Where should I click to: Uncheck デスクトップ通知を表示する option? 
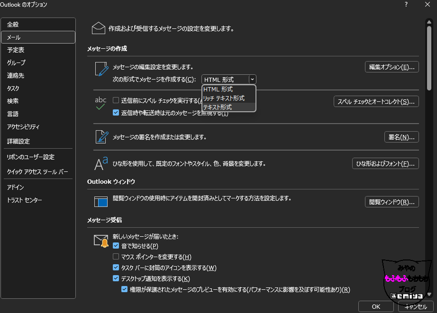[116, 278]
